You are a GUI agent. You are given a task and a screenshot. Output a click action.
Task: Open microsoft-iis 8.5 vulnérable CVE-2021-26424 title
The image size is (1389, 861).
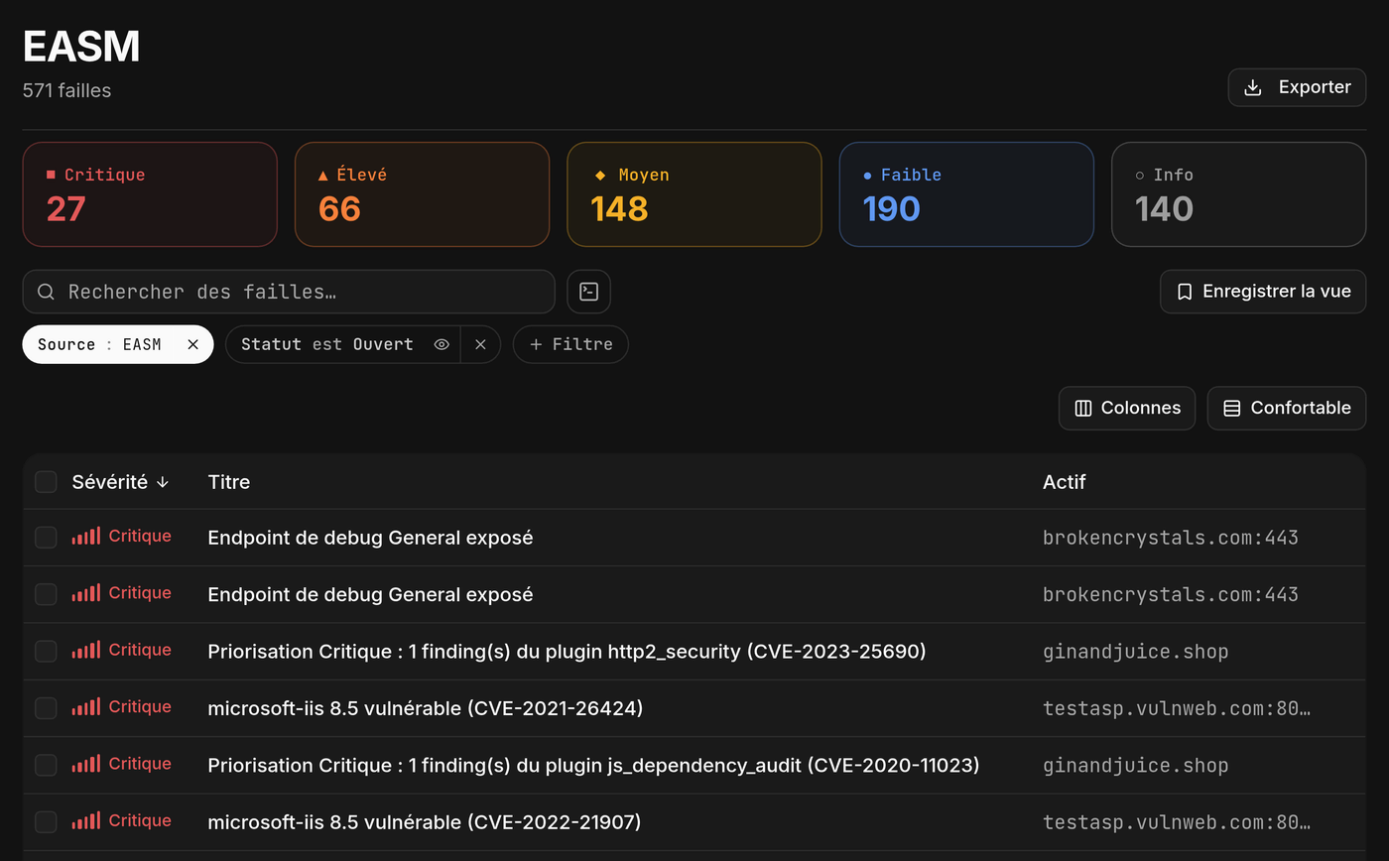pos(426,708)
